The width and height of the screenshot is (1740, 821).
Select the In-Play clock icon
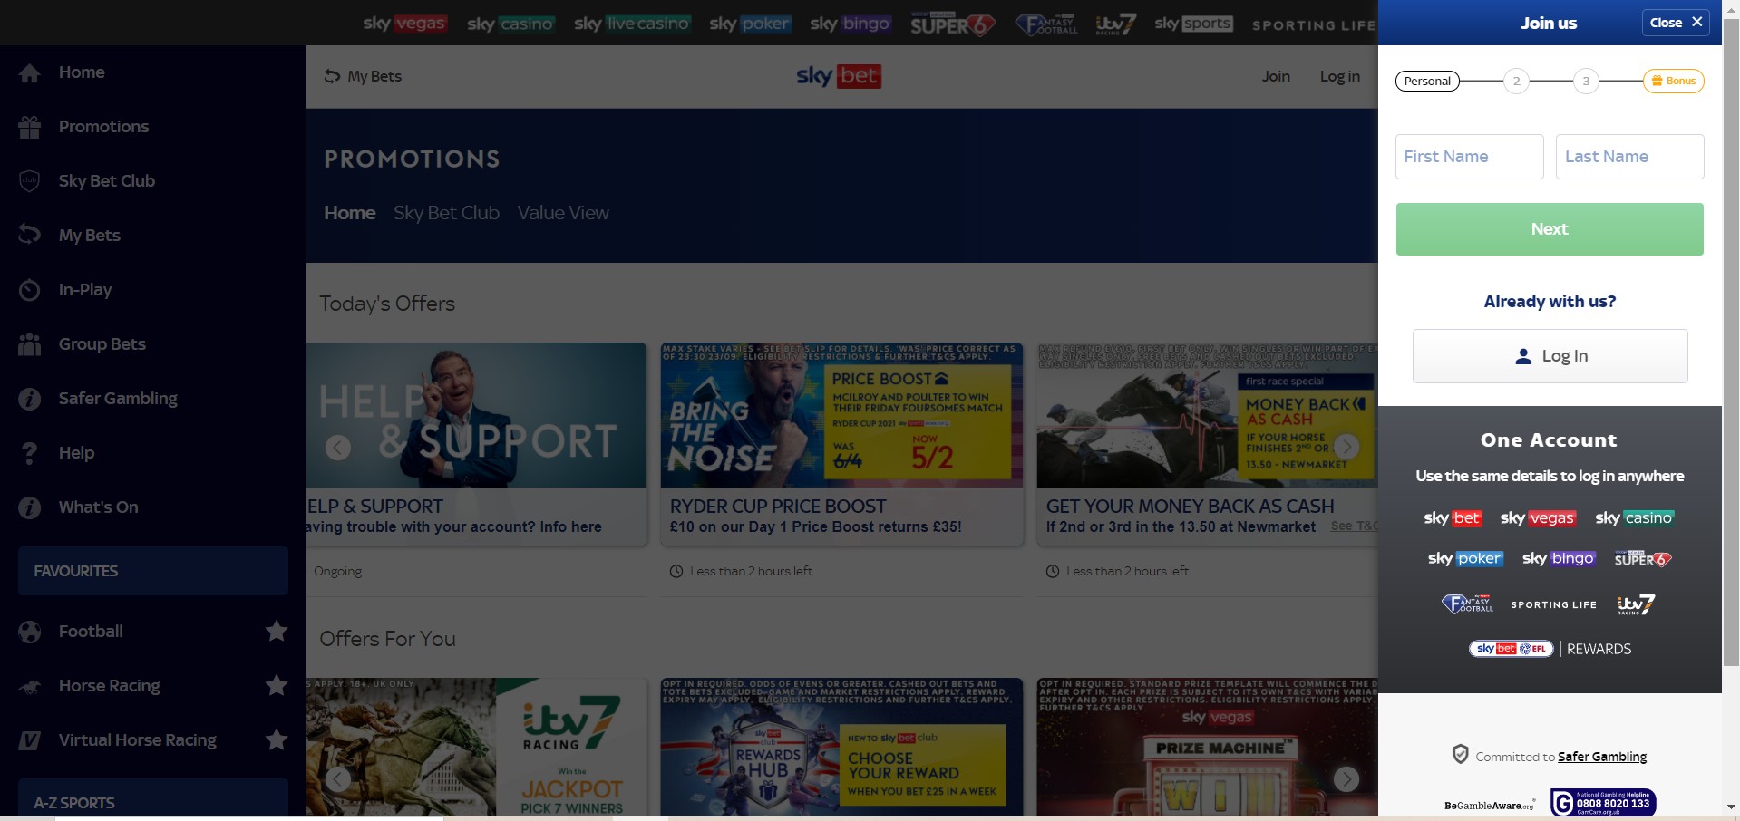29,290
